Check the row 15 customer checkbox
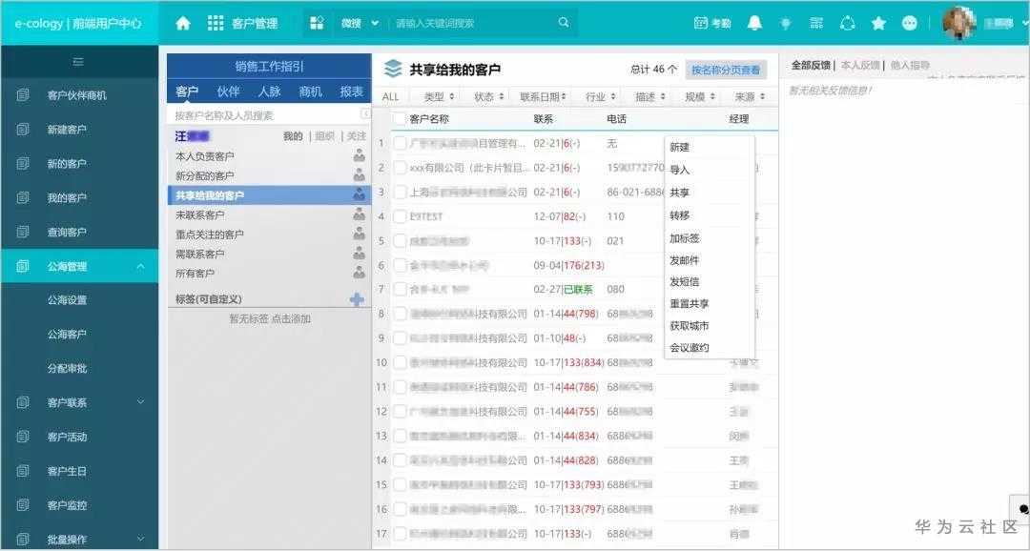Viewport: 1030px width, 551px height. click(x=400, y=484)
